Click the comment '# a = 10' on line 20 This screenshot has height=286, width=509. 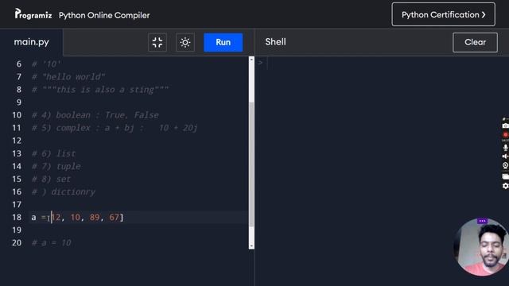coord(51,243)
